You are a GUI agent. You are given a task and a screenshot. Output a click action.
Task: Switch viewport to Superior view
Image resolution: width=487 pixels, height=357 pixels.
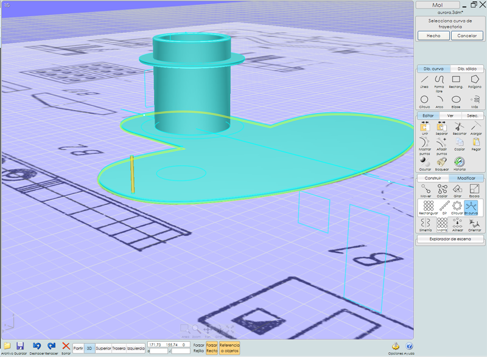click(103, 348)
